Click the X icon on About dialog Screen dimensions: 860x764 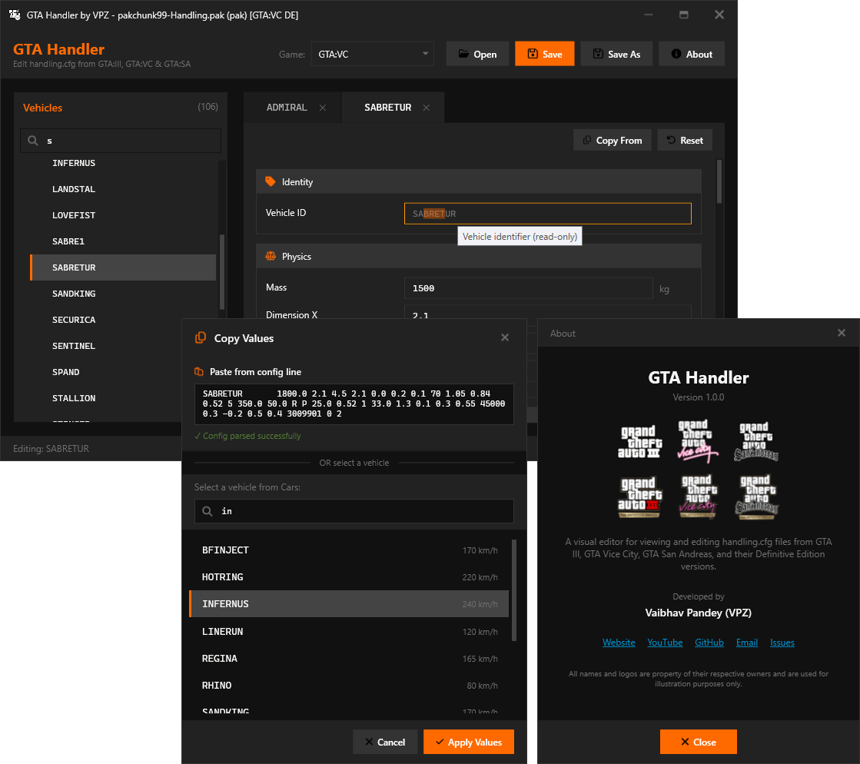tap(842, 333)
